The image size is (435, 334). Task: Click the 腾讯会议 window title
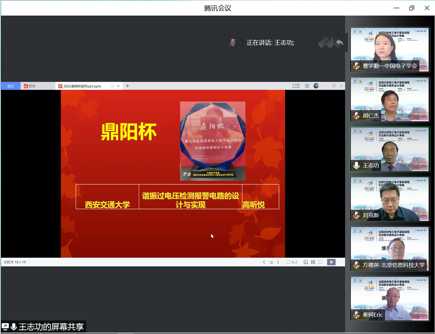pos(218,8)
